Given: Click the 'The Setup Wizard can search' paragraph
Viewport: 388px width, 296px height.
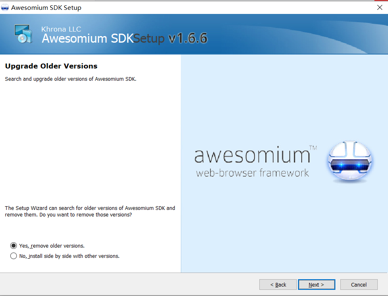Looking at the screenshot, I should tap(90, 211).
